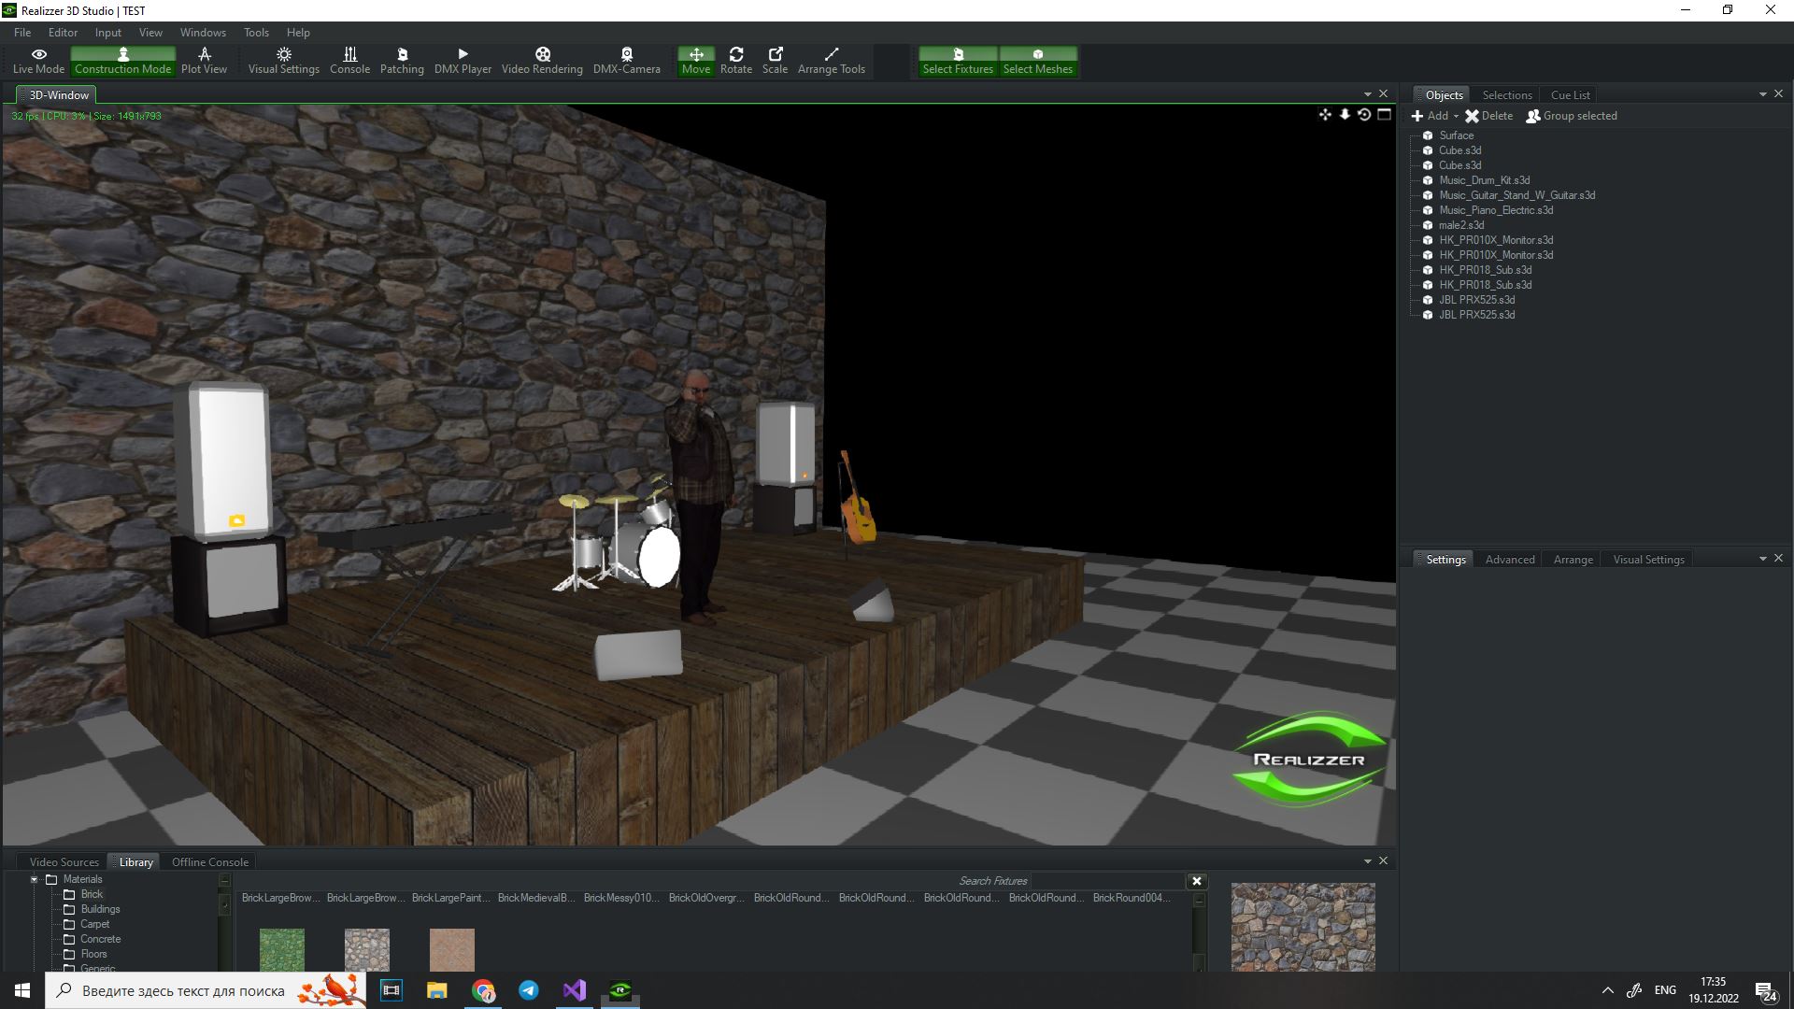
Task: Select Music_Drum_Kit.s3d in objects list
Action: (1484, 180)
